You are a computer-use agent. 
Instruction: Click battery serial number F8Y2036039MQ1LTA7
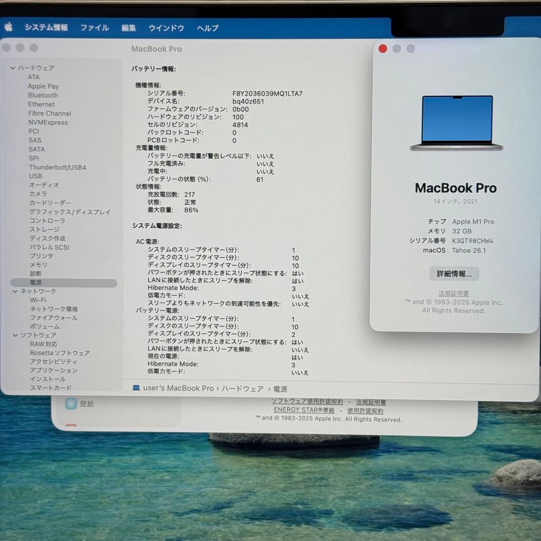(x=267, y=94)
